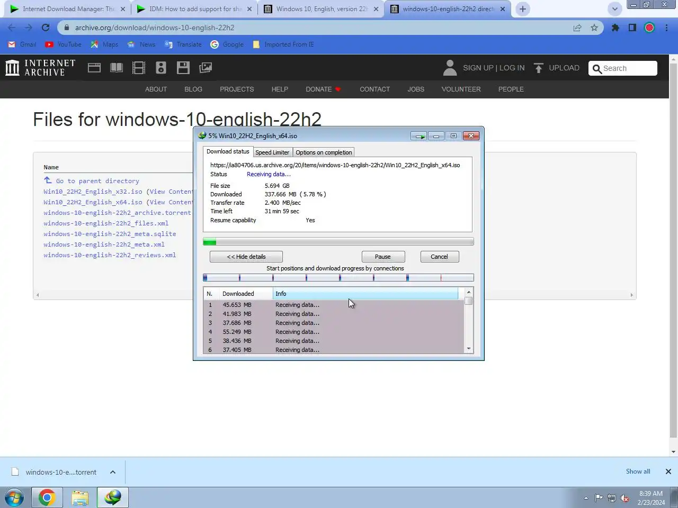Open the share page icon in address bar

577,28
